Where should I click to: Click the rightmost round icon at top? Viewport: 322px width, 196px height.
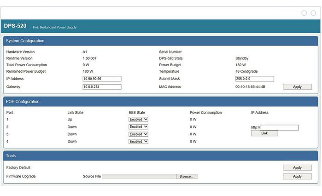click(313, 13)
